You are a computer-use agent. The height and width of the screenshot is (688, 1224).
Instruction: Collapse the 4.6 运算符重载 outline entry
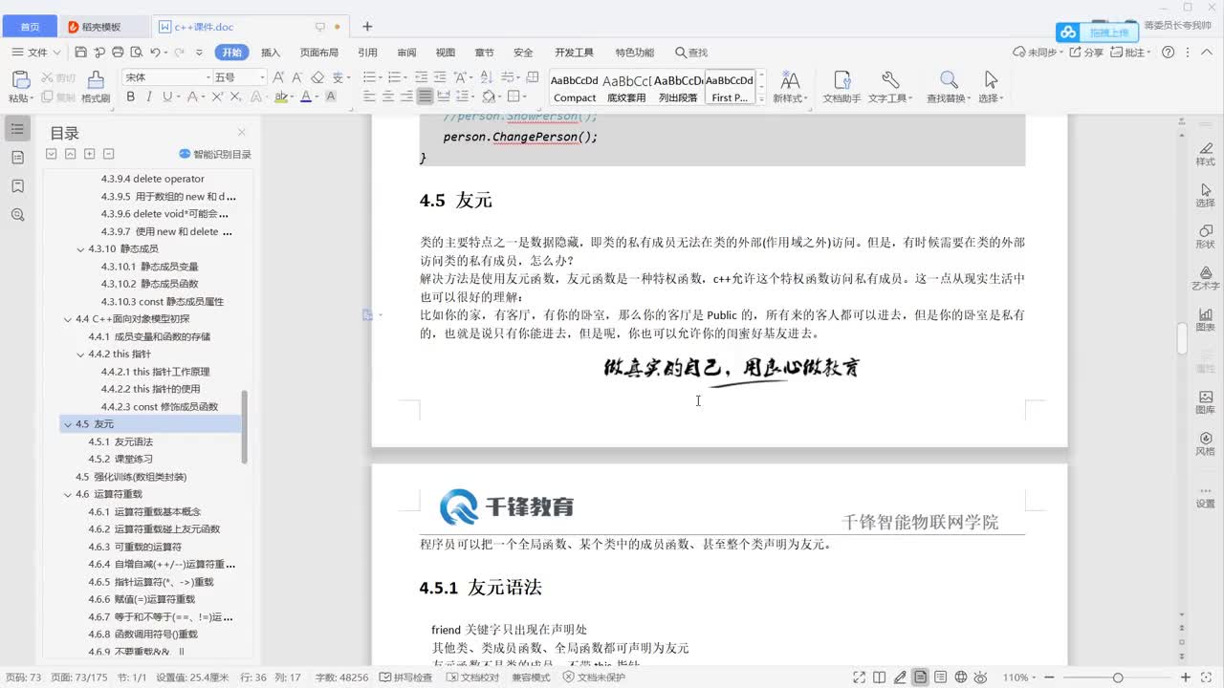pos(67,494)
